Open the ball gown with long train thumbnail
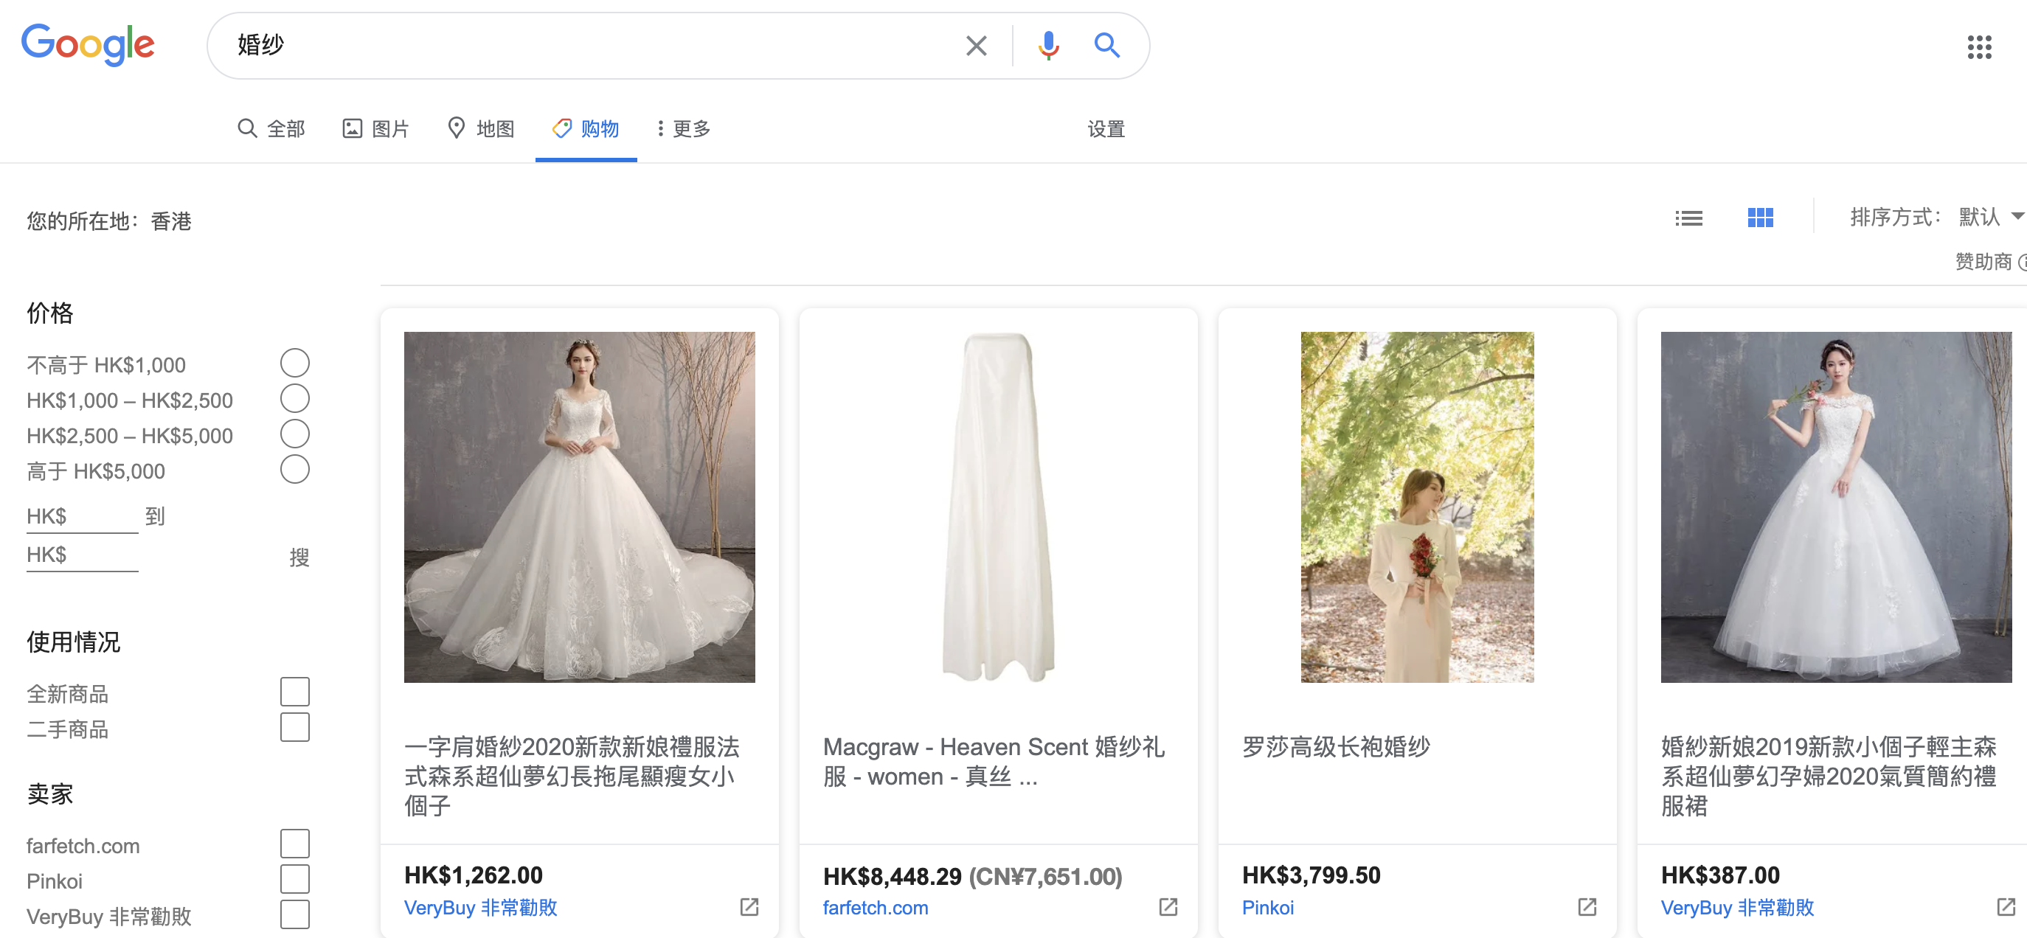This screenshot has width=2027, height=938. coord(579,507)
